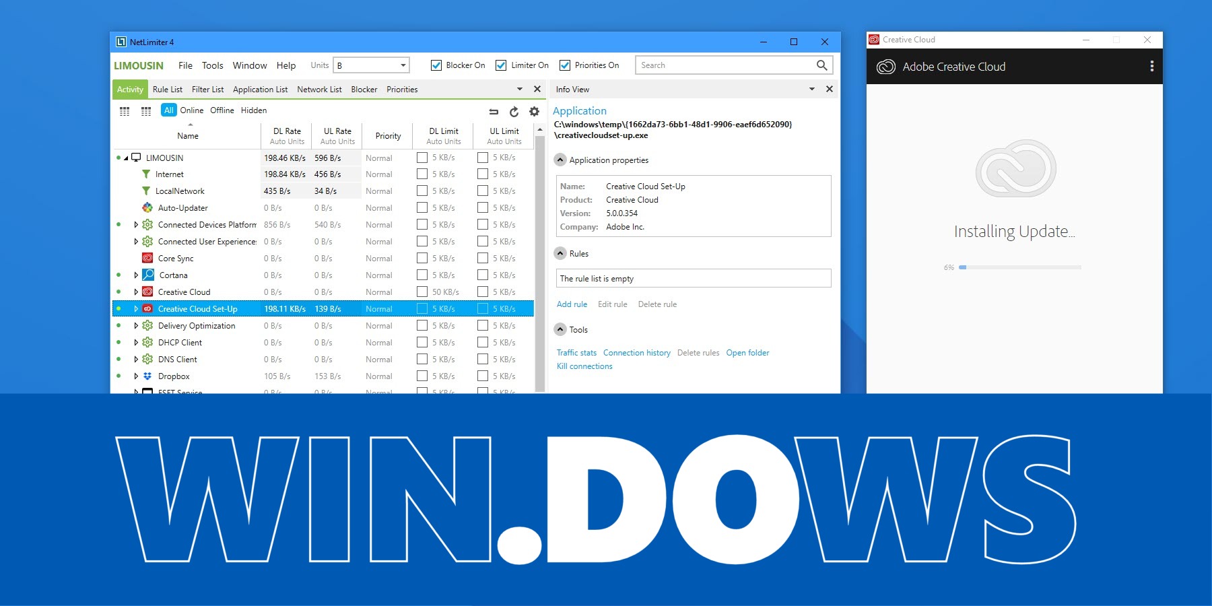
Task: Click the Internet filter funnel icon
Action: [x=146, y=174]
